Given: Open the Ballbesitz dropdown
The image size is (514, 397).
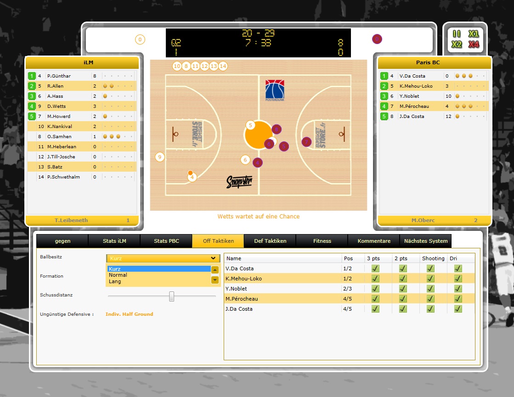Looking at the screenshot, I should [163, 258].
